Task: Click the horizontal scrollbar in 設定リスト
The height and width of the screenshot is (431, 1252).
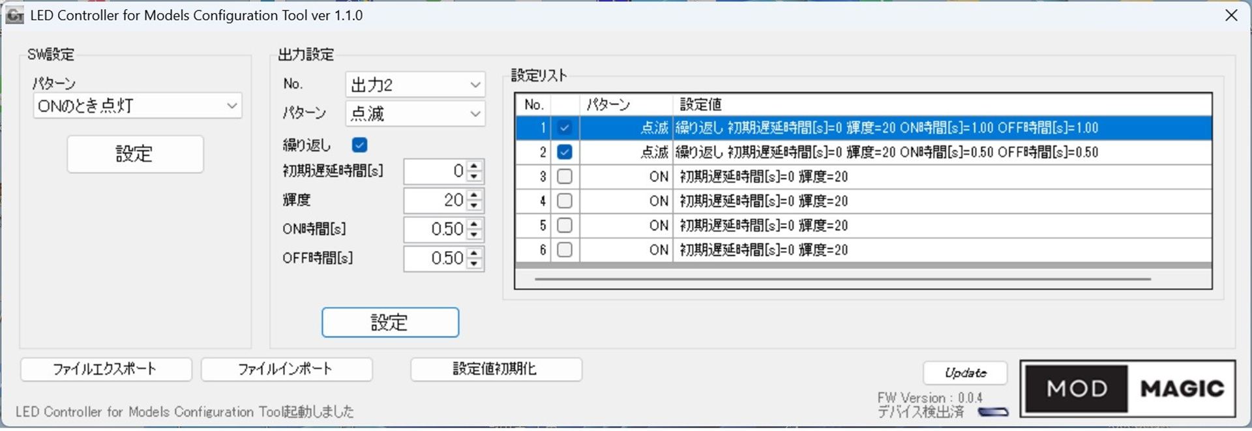Action: pos(842,279)
